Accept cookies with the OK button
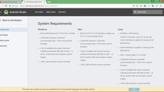The height and width of the screenshot is (92, 164). [134, 89]
